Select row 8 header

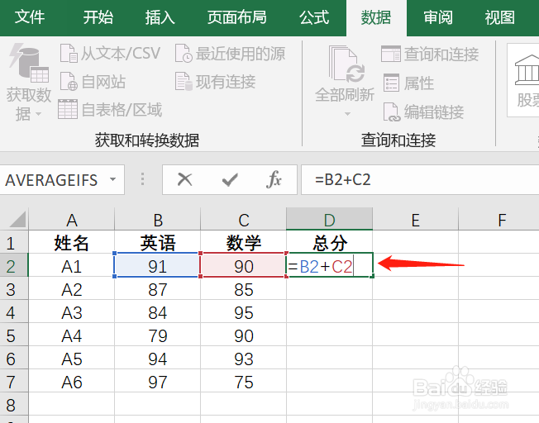[14, 405]
